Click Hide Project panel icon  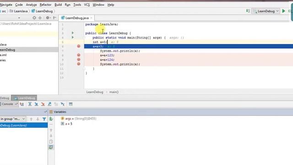(x=54, y=18)
